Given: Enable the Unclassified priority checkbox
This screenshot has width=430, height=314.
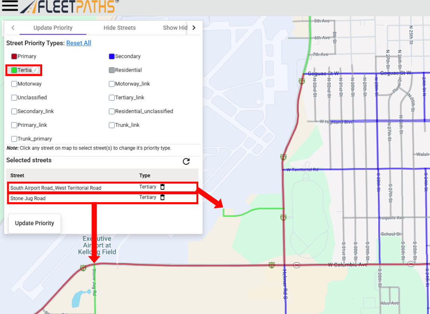Looking at the screenshot, I should click(x=14, y=98).
